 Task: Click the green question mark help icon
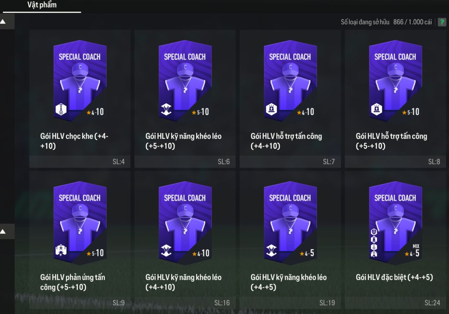442,22
